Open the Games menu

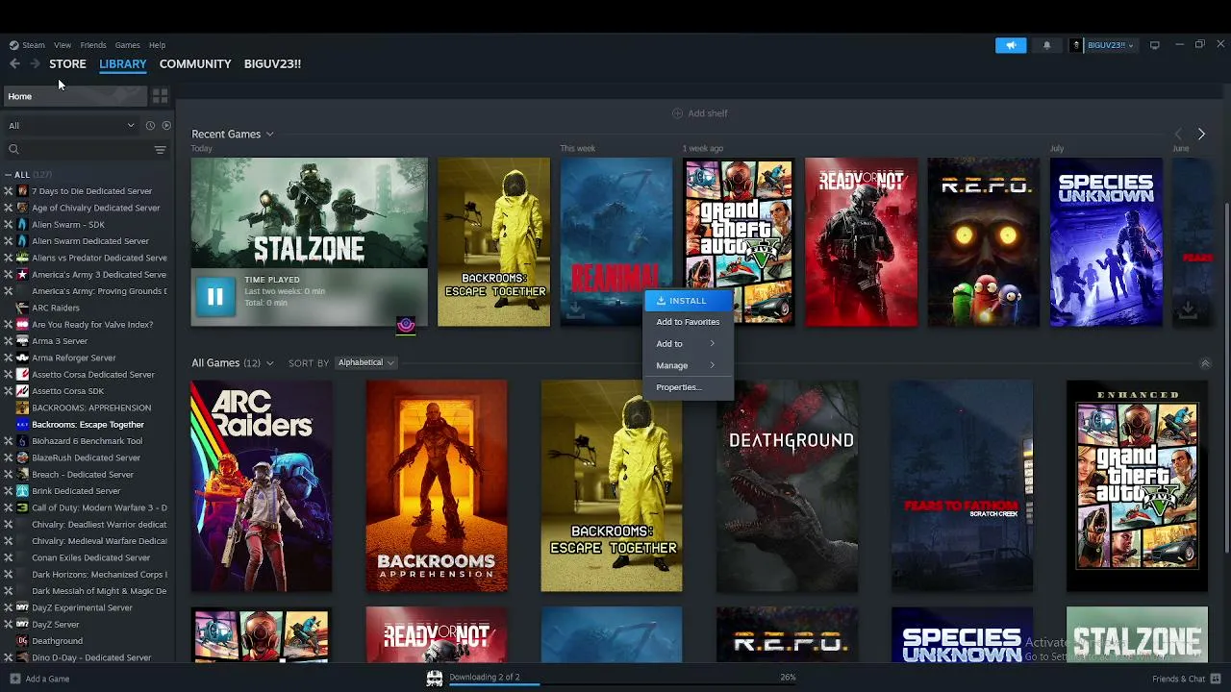pos(128,45)
